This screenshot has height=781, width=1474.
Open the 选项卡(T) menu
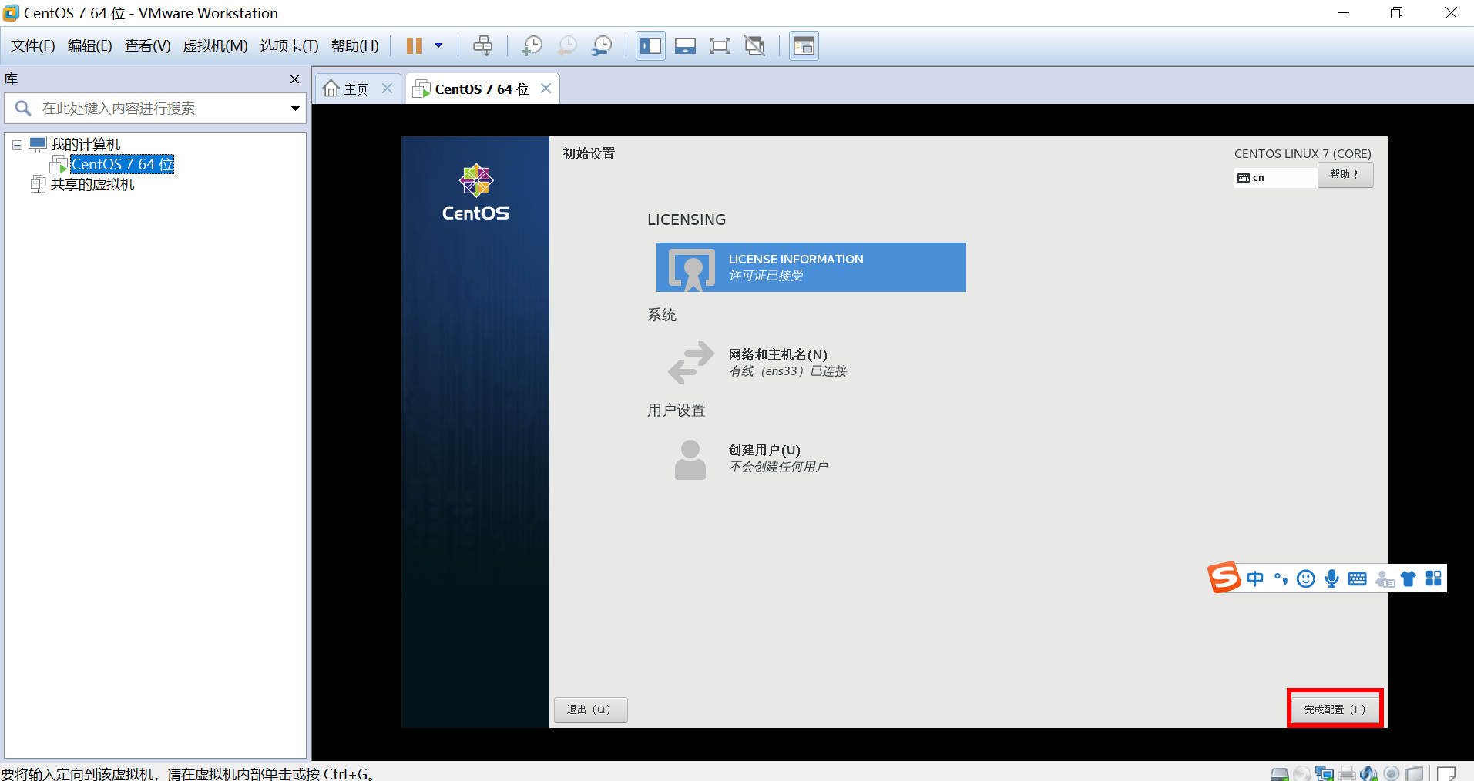290,46
